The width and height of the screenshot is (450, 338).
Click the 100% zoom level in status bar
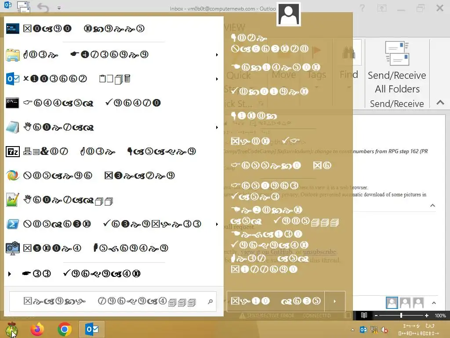pyautogui.click(x=440, y=316)
